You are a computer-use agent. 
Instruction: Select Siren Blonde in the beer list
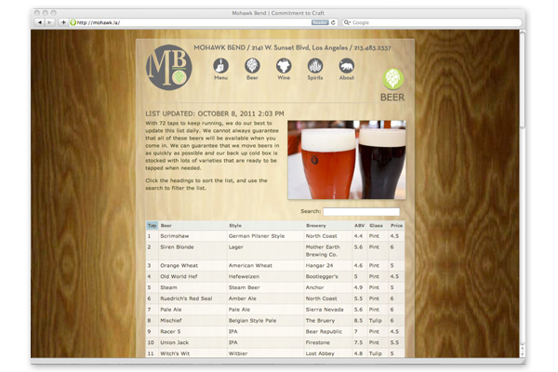click(x=177, y=247)
